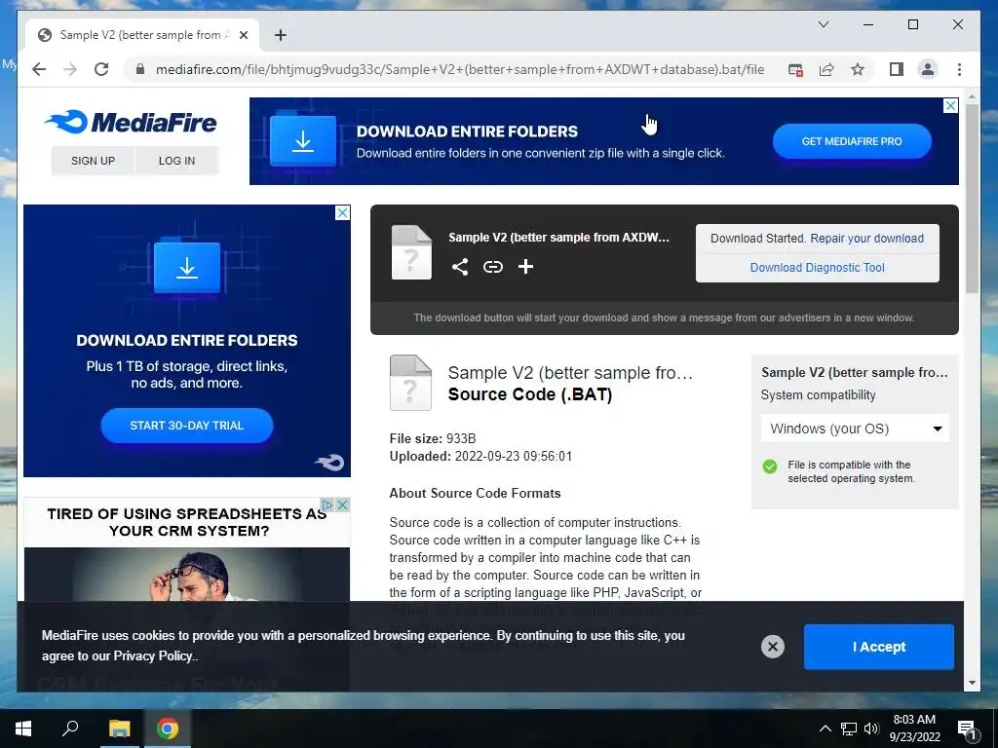Screen dimensions: 998x748
Task: Open the notification center icon
Action: [968, 729]
